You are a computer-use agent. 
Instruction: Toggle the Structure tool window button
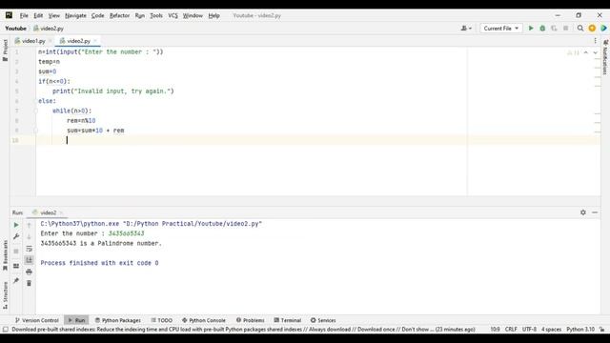pos(5,295)
